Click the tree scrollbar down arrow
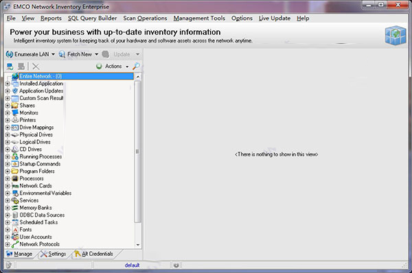The image size is (412, 273). coord(138,245)
